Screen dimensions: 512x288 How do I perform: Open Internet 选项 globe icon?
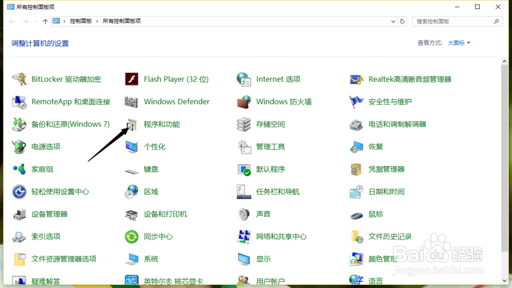click(x=244, y=79)
